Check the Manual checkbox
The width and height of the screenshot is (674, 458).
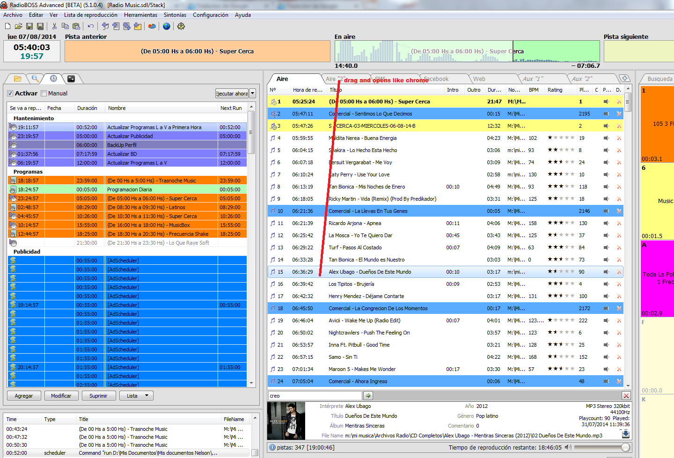point(44,93)
